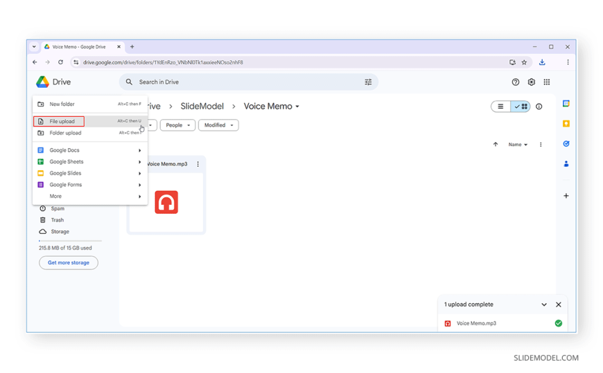Select File upload menu item

tap(90, 121)
